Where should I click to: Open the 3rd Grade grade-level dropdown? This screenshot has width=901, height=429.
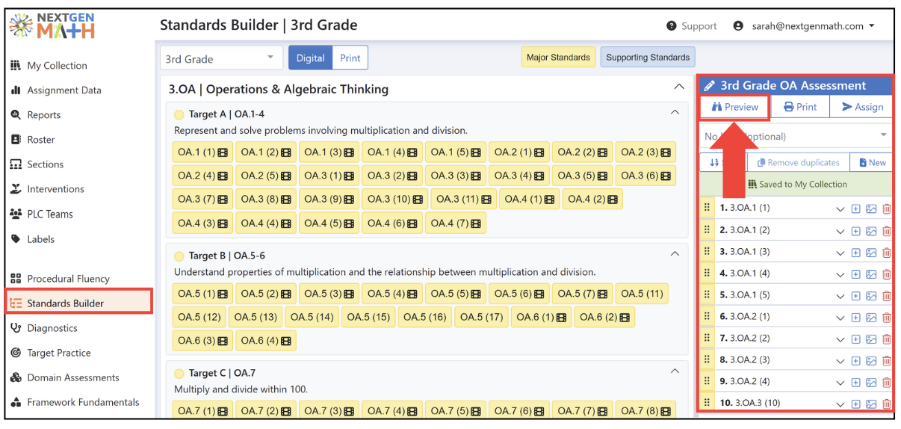(x=221, y=58)
